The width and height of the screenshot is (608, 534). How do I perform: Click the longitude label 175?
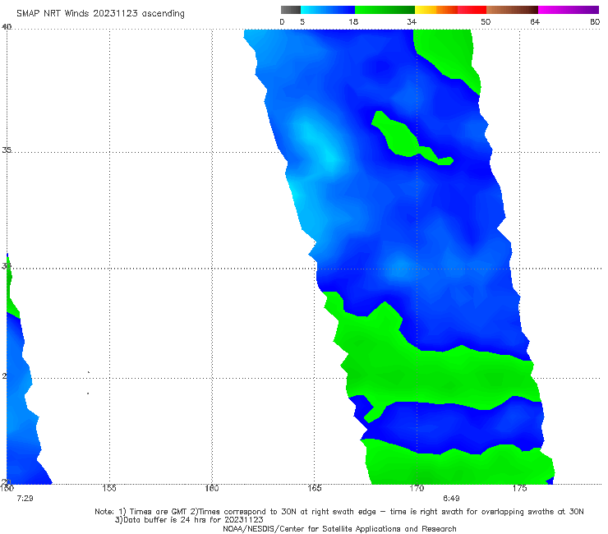(519, 488)
